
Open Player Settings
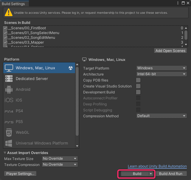(20, 174)
